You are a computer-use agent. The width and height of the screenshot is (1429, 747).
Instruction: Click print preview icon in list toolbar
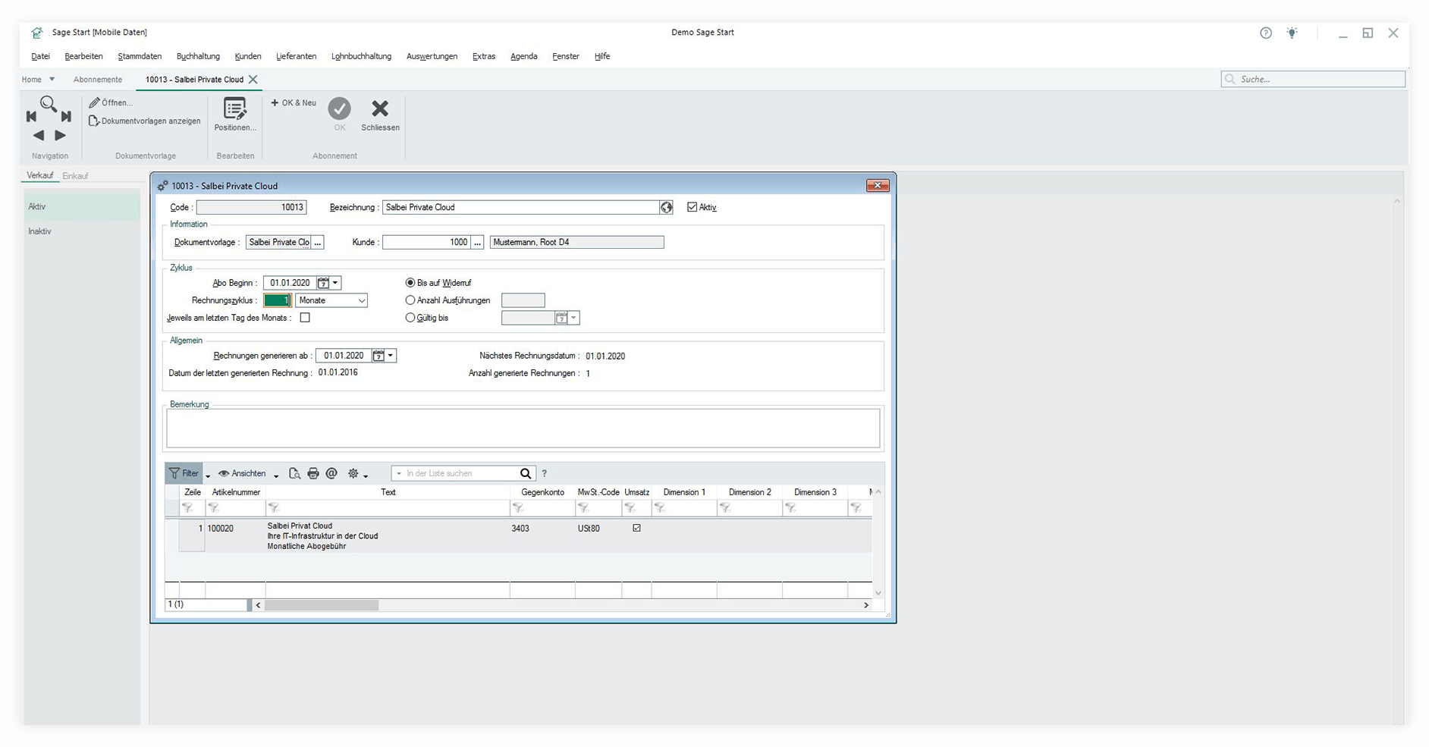click(x=295, y=473)
